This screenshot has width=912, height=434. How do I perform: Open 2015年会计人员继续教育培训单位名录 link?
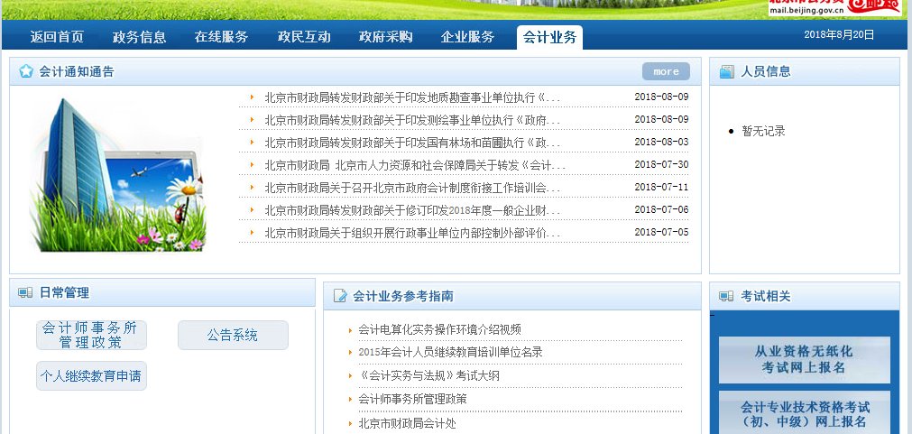click(x=450, y=352)
